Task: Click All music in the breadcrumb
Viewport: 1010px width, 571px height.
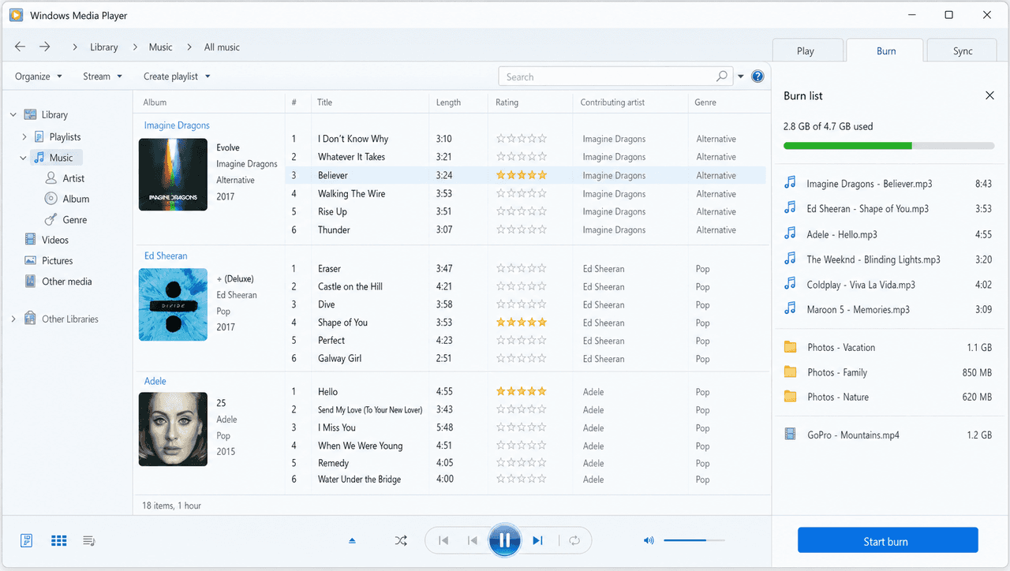Action: coord(222,47)
